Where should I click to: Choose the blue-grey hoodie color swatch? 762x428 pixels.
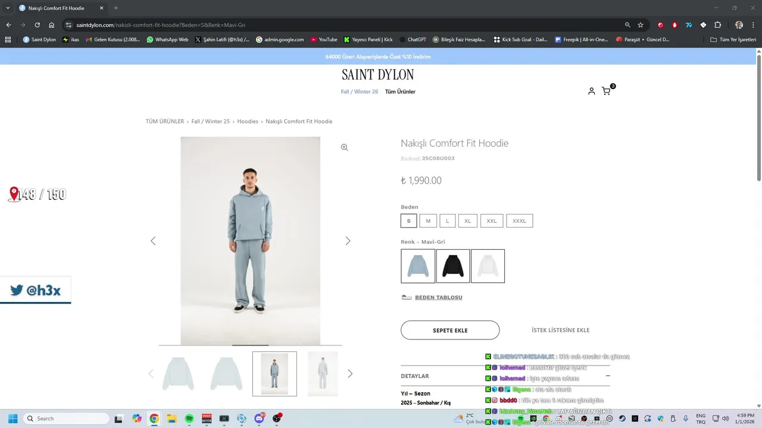tap(418, 266)
